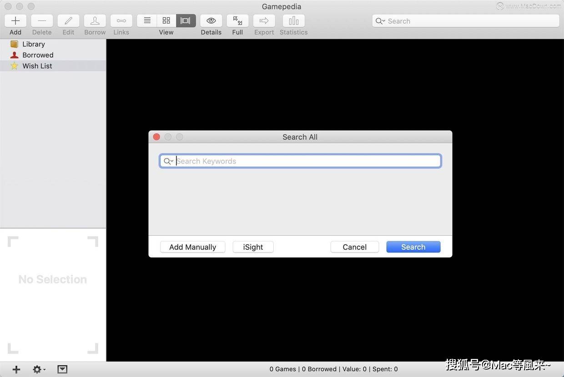This screenshot has width=564, height=377.
Task: Click the Add toolbar button
Action: 15,21
